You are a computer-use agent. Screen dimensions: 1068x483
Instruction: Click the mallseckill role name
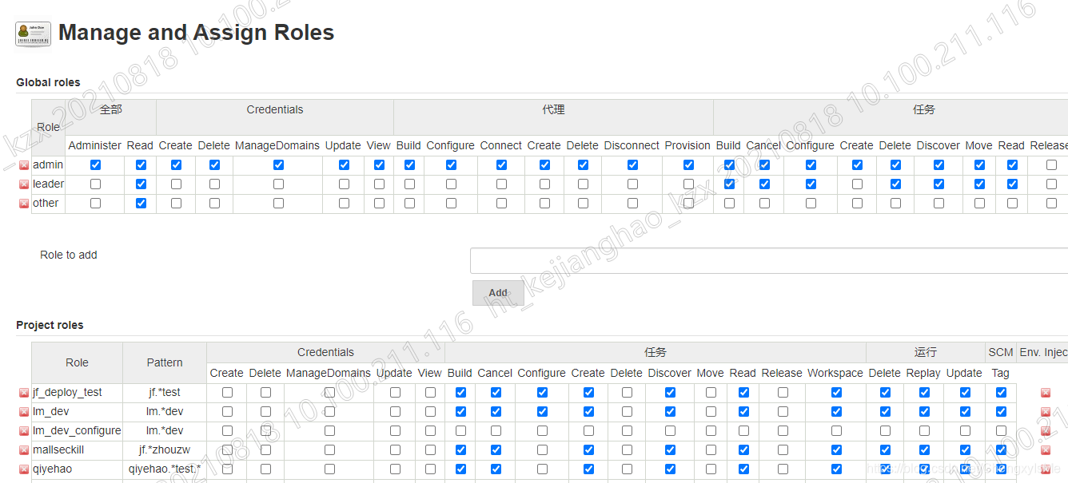pyautogui.click(x=58, y=450)
